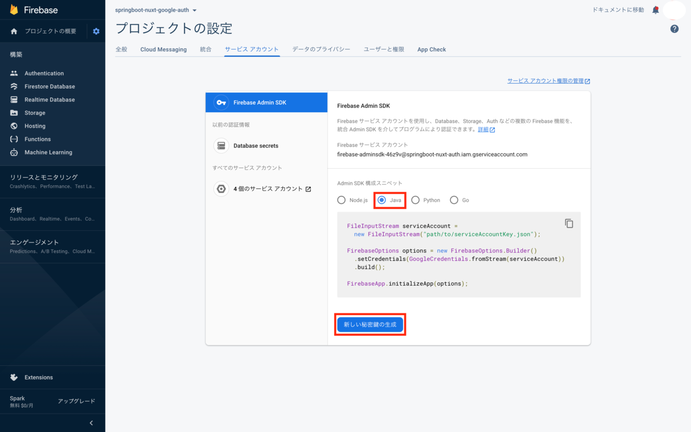Click 新しい秘密鍵の生成 button
This screenshot has height=432, width=691.
(370, 325)
